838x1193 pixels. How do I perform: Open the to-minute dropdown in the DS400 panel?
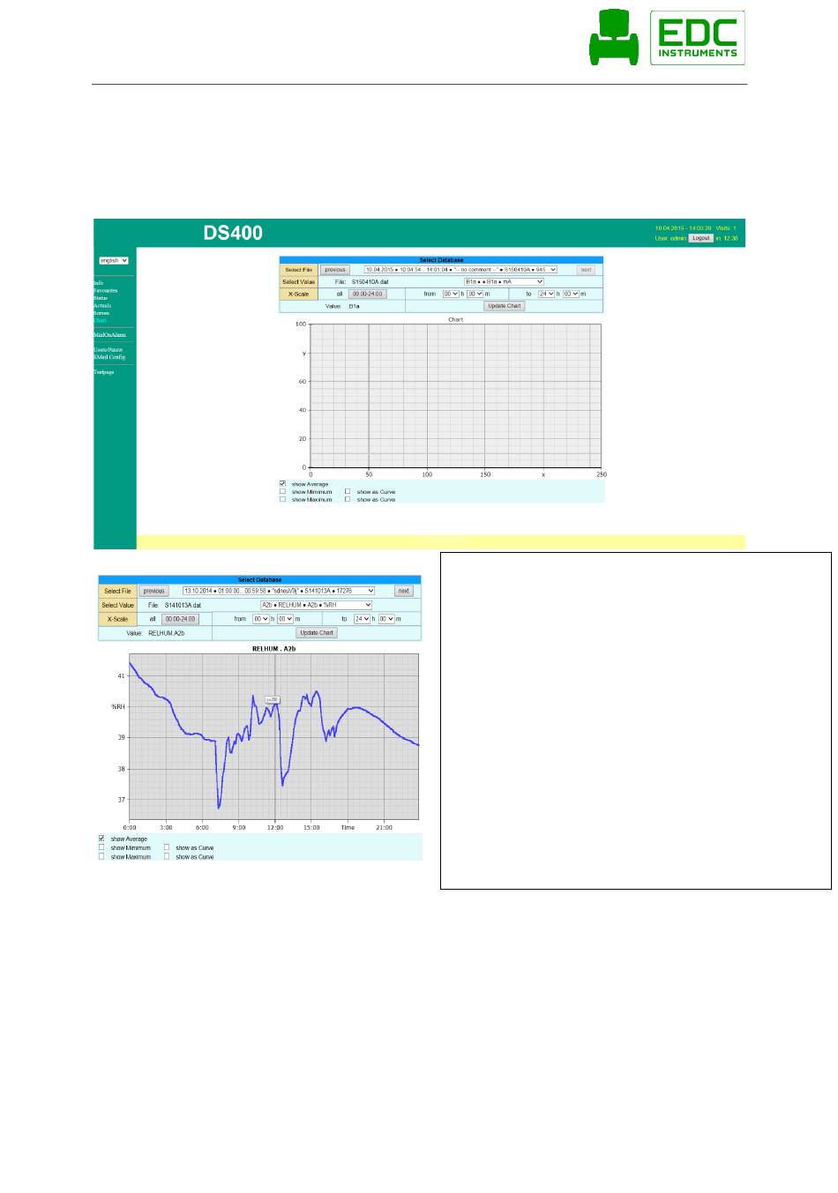[x=571, y=294]
